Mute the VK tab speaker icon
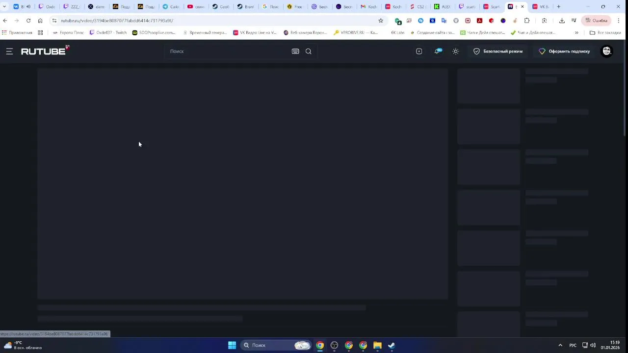Screen dimensions: 628x353 point(28,6)
